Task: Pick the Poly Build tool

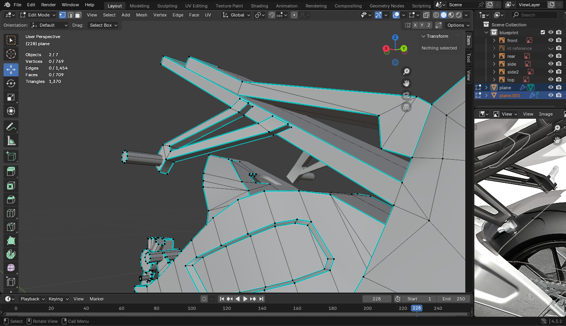Action: 11,241
